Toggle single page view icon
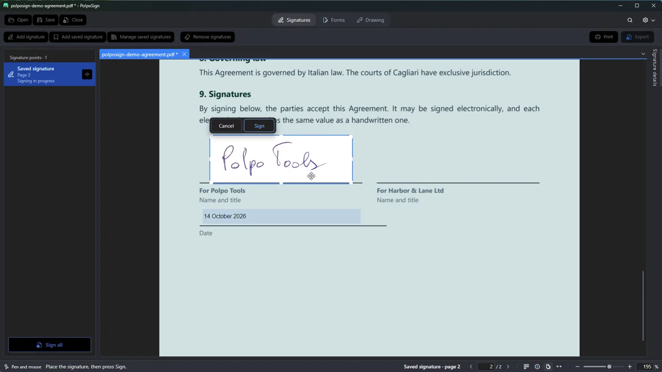The width and height of the screenshot is (662, 372). pos(548,367)
